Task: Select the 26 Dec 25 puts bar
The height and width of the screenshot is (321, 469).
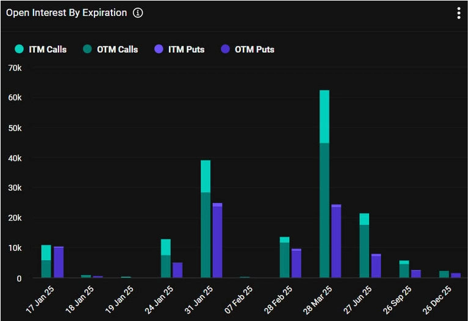Action: [456, 275]
